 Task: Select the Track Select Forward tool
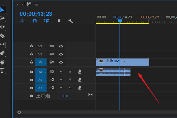pos(2,18)
